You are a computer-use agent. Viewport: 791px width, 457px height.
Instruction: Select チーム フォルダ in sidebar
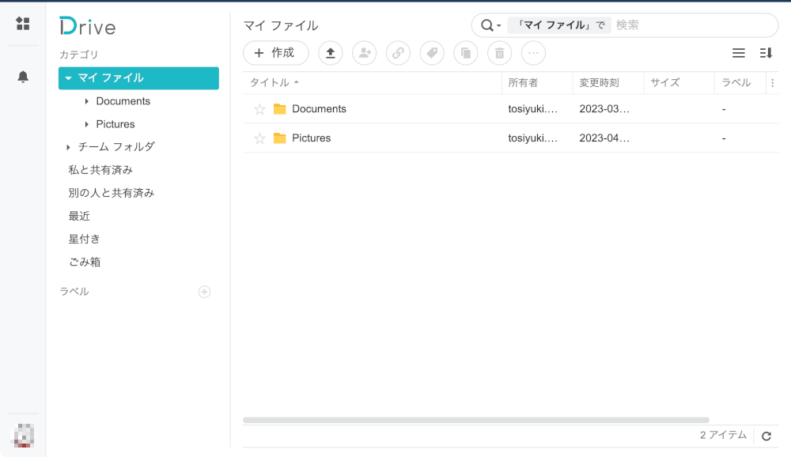pos(116,147)
